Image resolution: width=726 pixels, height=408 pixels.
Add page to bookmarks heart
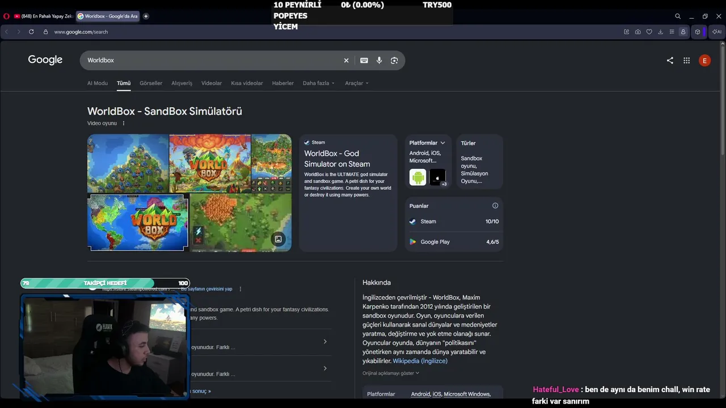point(649,32)
